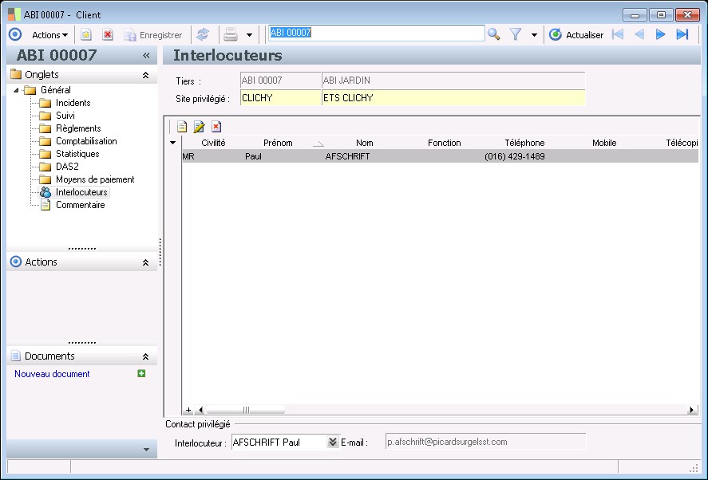The image size is (708, 480).
Task: Select Moyens de paiement in the tree
Action: pyautogui.click(x=94, y=179)
